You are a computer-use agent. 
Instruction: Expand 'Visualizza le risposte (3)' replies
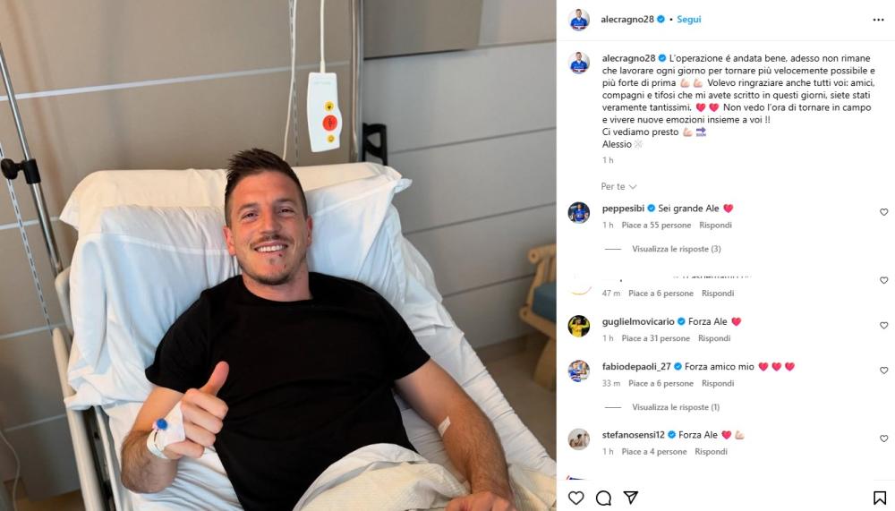click(x=677, y=249)
